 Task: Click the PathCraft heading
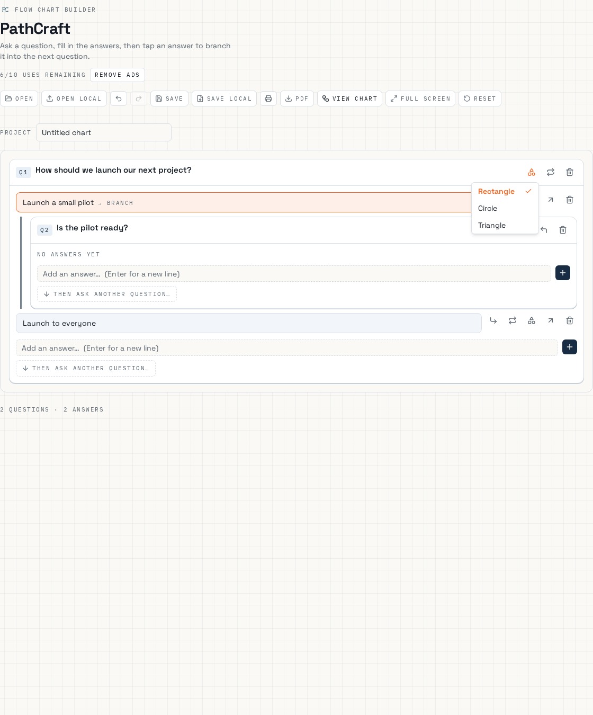pos(35,29)
